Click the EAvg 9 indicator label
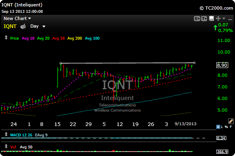Screen dimensions: 235x156 (41, 135)
